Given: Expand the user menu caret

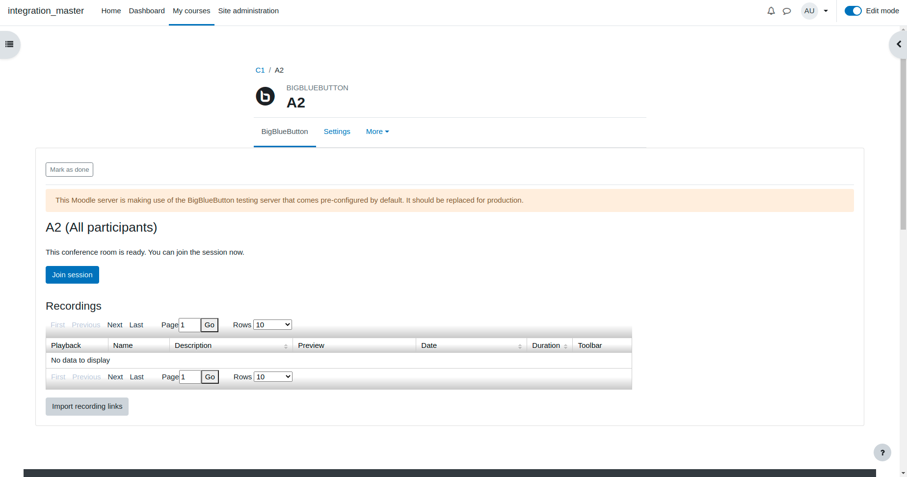Looking at the screenshot, I should (826, 11).
